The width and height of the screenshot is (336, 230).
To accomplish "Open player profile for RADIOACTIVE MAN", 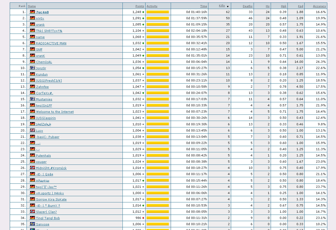I will [51, 43].
